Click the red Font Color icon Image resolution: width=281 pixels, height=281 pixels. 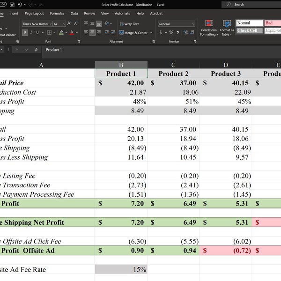tap(72, 32)
